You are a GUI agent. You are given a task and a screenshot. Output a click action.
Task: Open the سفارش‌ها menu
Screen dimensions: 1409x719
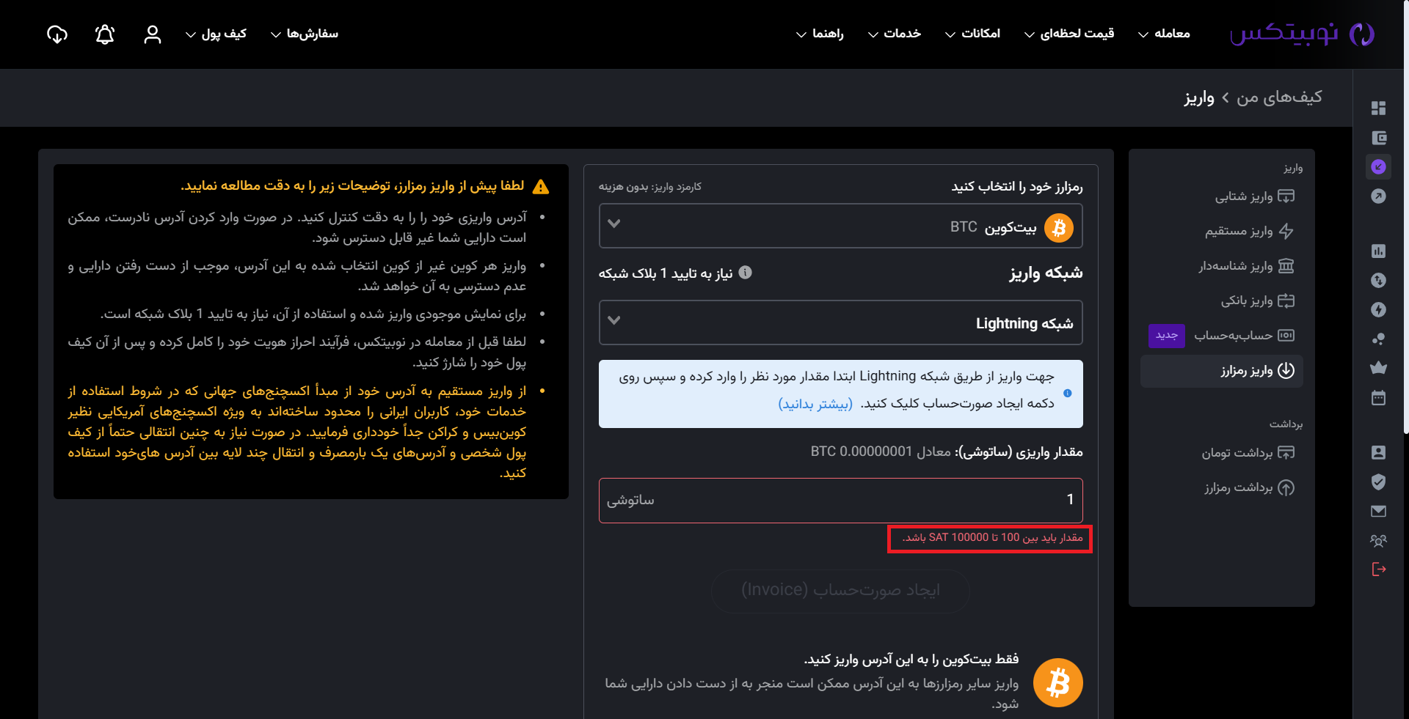coord(304,34)
